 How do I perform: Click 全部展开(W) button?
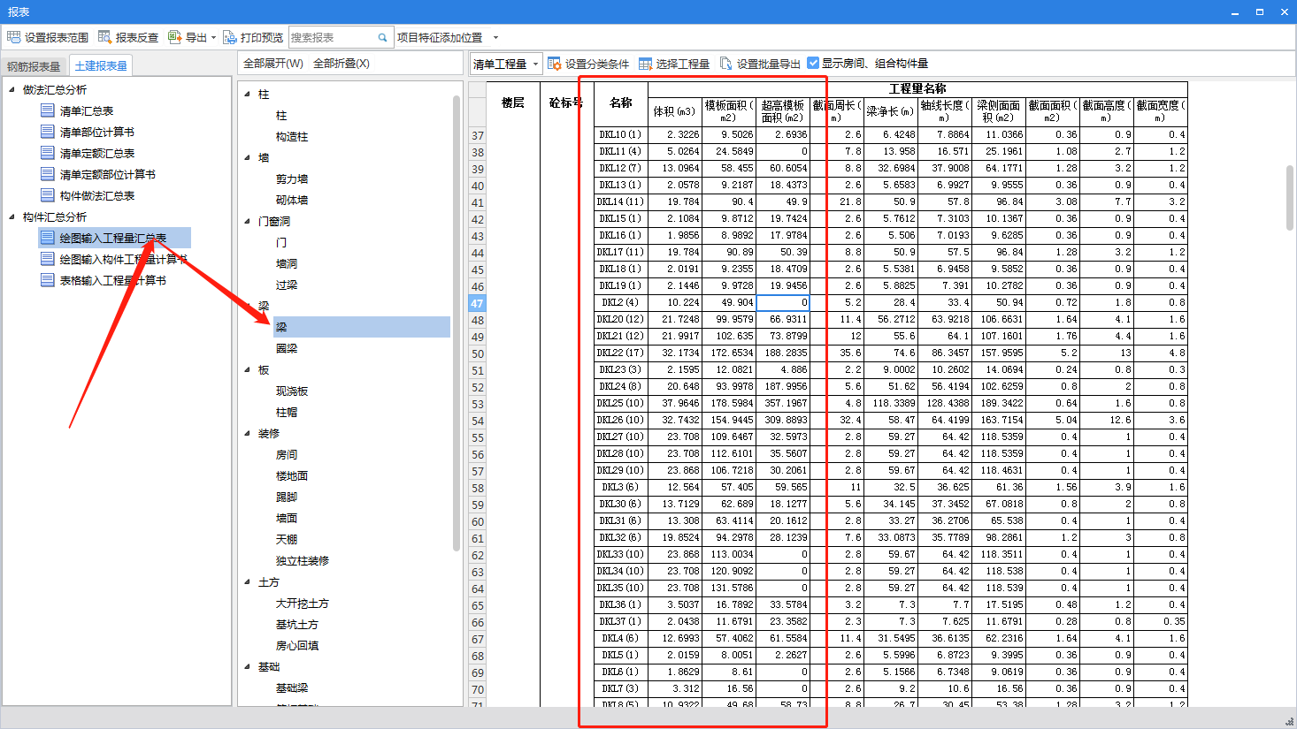click(x=273, y=64)
